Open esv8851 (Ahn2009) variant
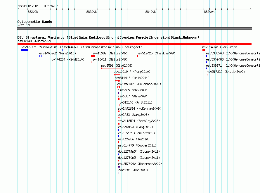The height and width of the screenshot is (193, 260). pyautogui.click(x=133, y=170)
